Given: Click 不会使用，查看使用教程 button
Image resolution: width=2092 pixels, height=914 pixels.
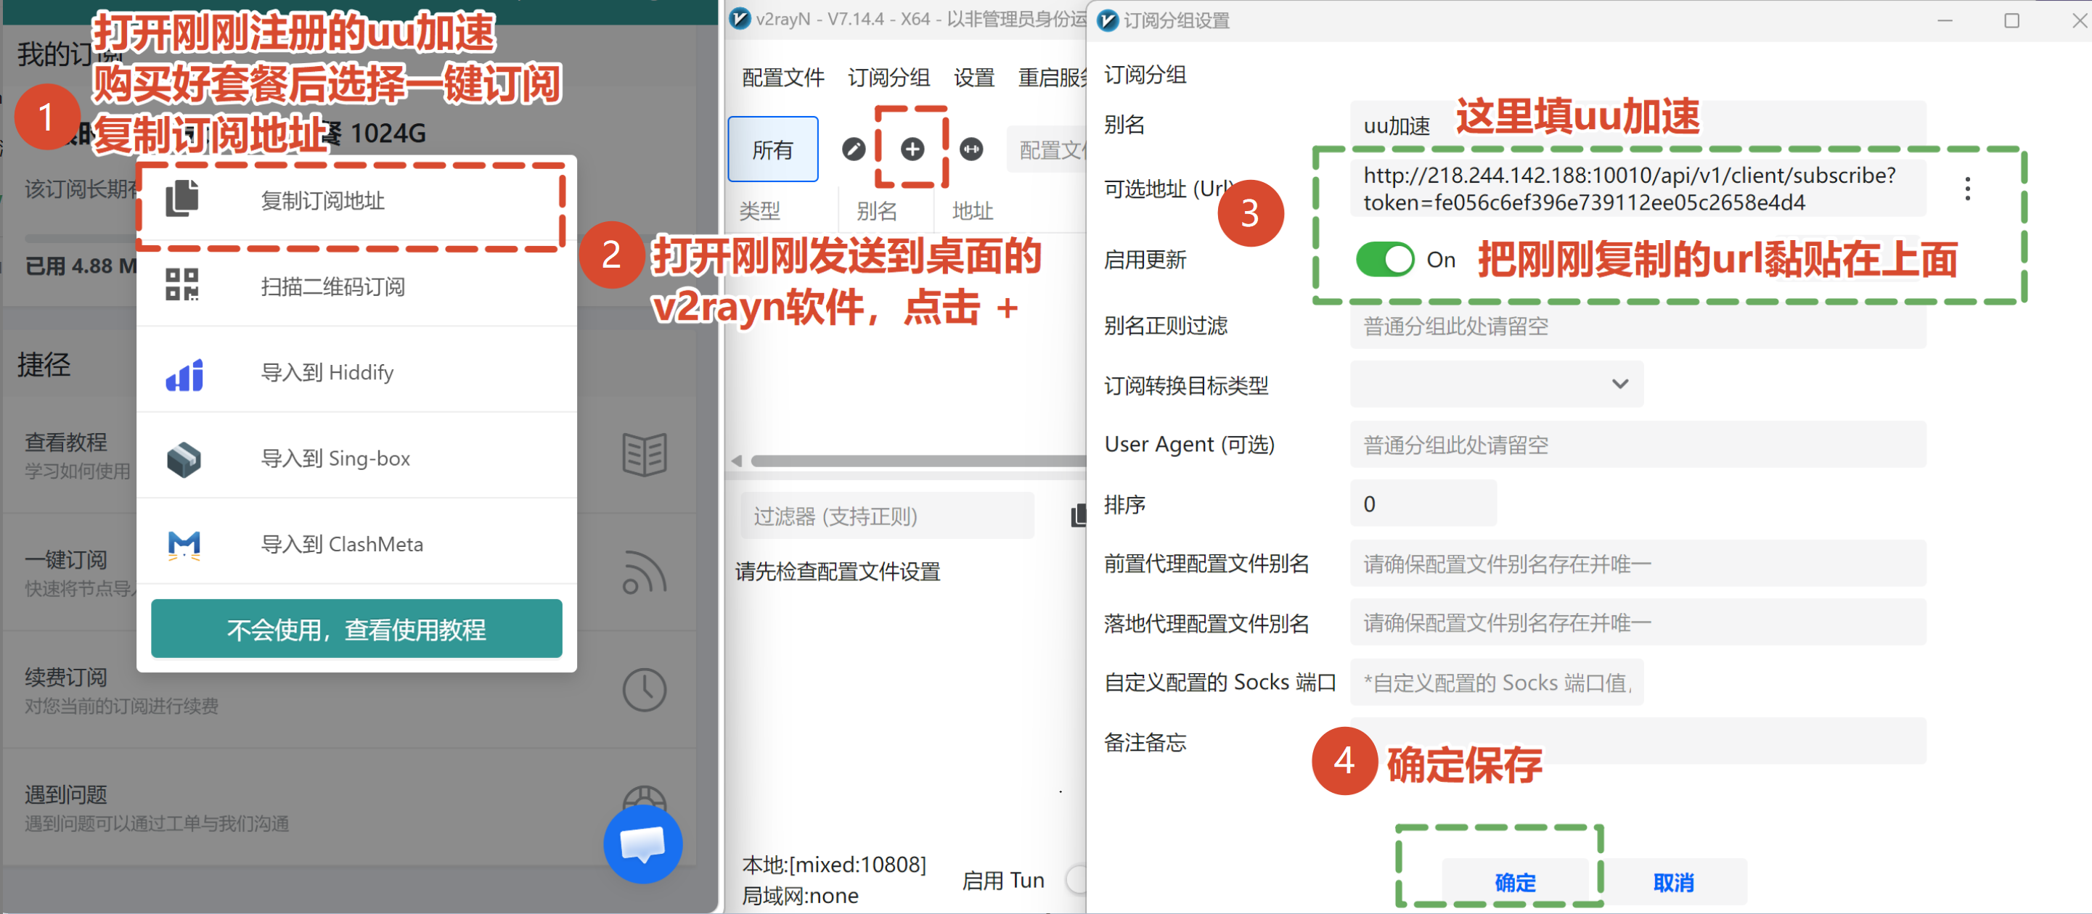Looking at the screenshot, I should click(x=356, y=629).
